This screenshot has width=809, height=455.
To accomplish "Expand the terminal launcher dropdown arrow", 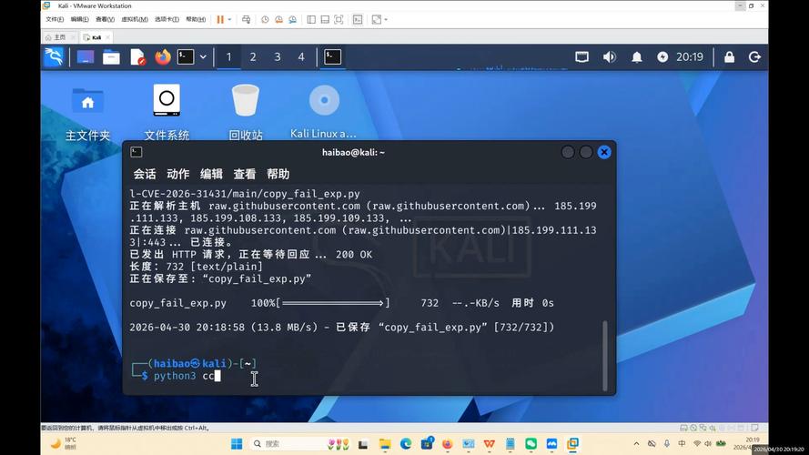I will coord(203,56).
